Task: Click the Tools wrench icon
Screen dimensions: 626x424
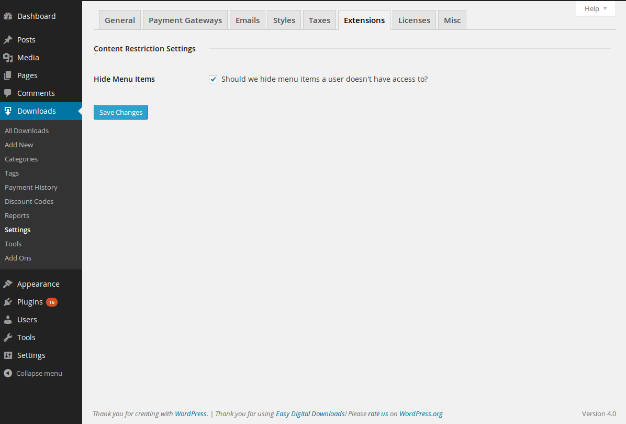Action: click(8, 338)
